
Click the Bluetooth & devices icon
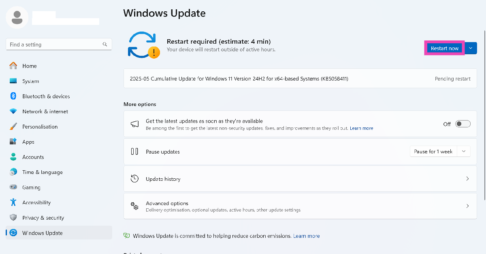pos(13,96)
